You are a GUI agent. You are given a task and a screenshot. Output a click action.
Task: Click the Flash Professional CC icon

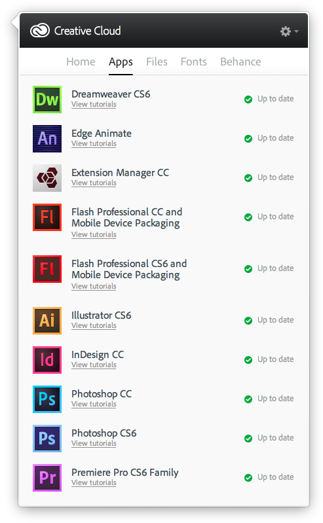click(x=47, y=217)
